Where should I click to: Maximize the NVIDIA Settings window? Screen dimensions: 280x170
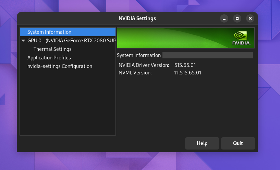coord(237,18)
